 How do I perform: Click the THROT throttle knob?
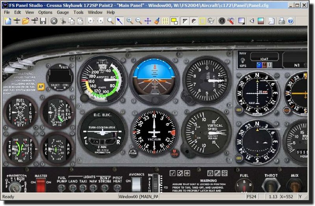(271, 185)
